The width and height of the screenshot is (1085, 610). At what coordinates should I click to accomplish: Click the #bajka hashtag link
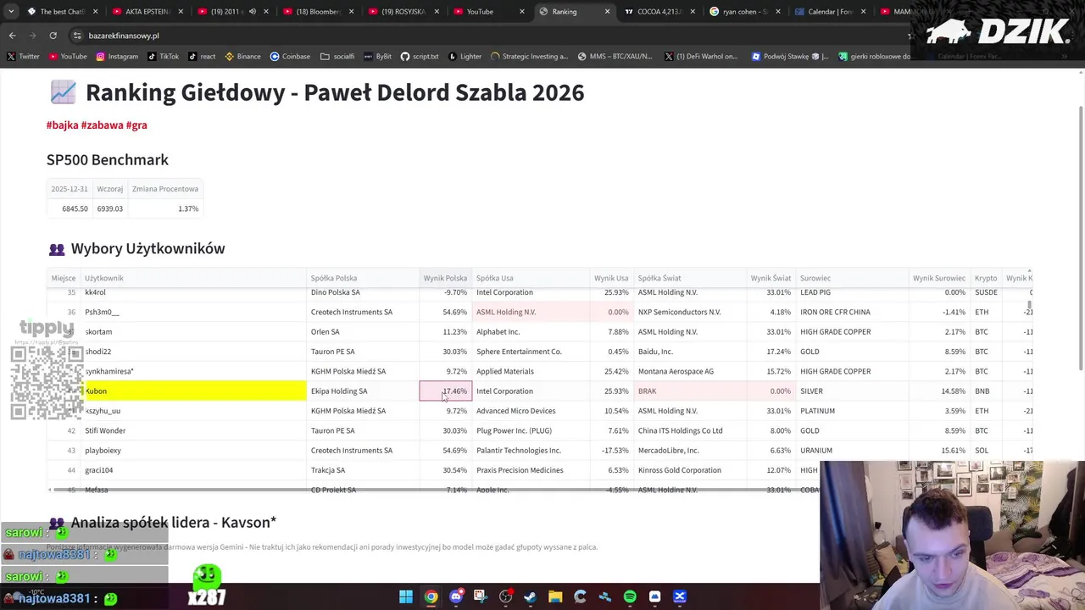[62, 125]
